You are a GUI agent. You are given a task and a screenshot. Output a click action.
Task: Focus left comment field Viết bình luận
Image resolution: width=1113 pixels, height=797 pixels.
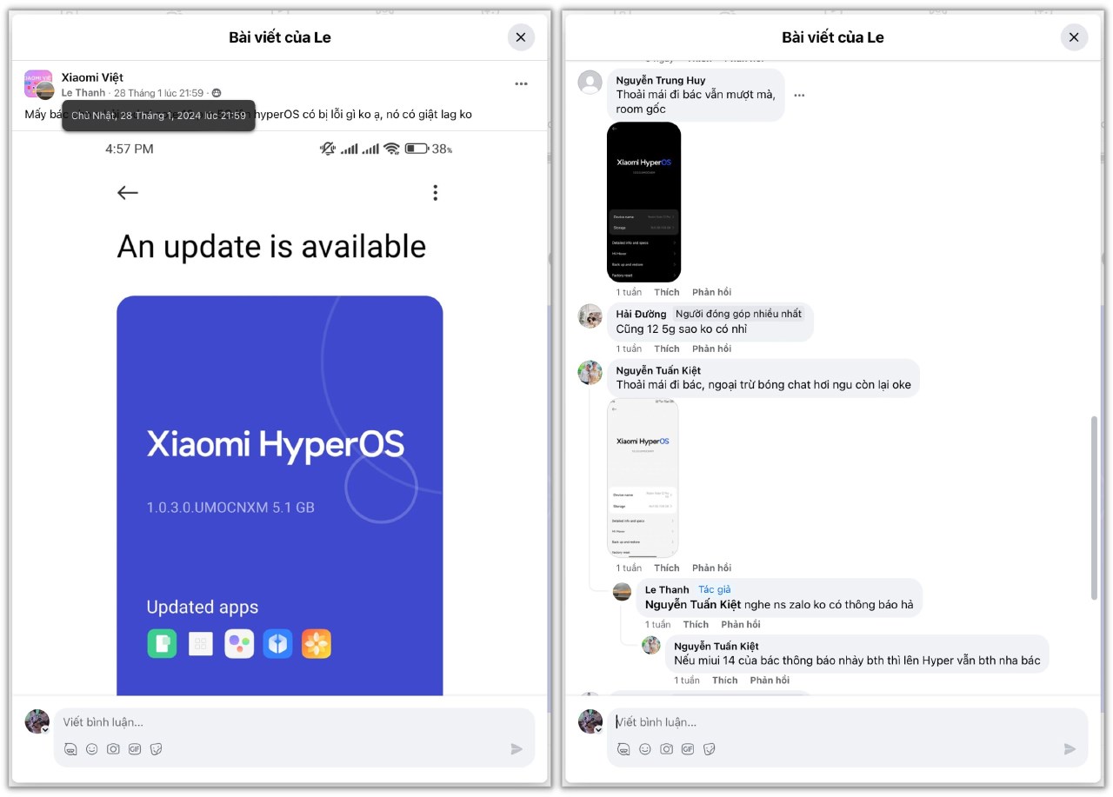point(294,722)
